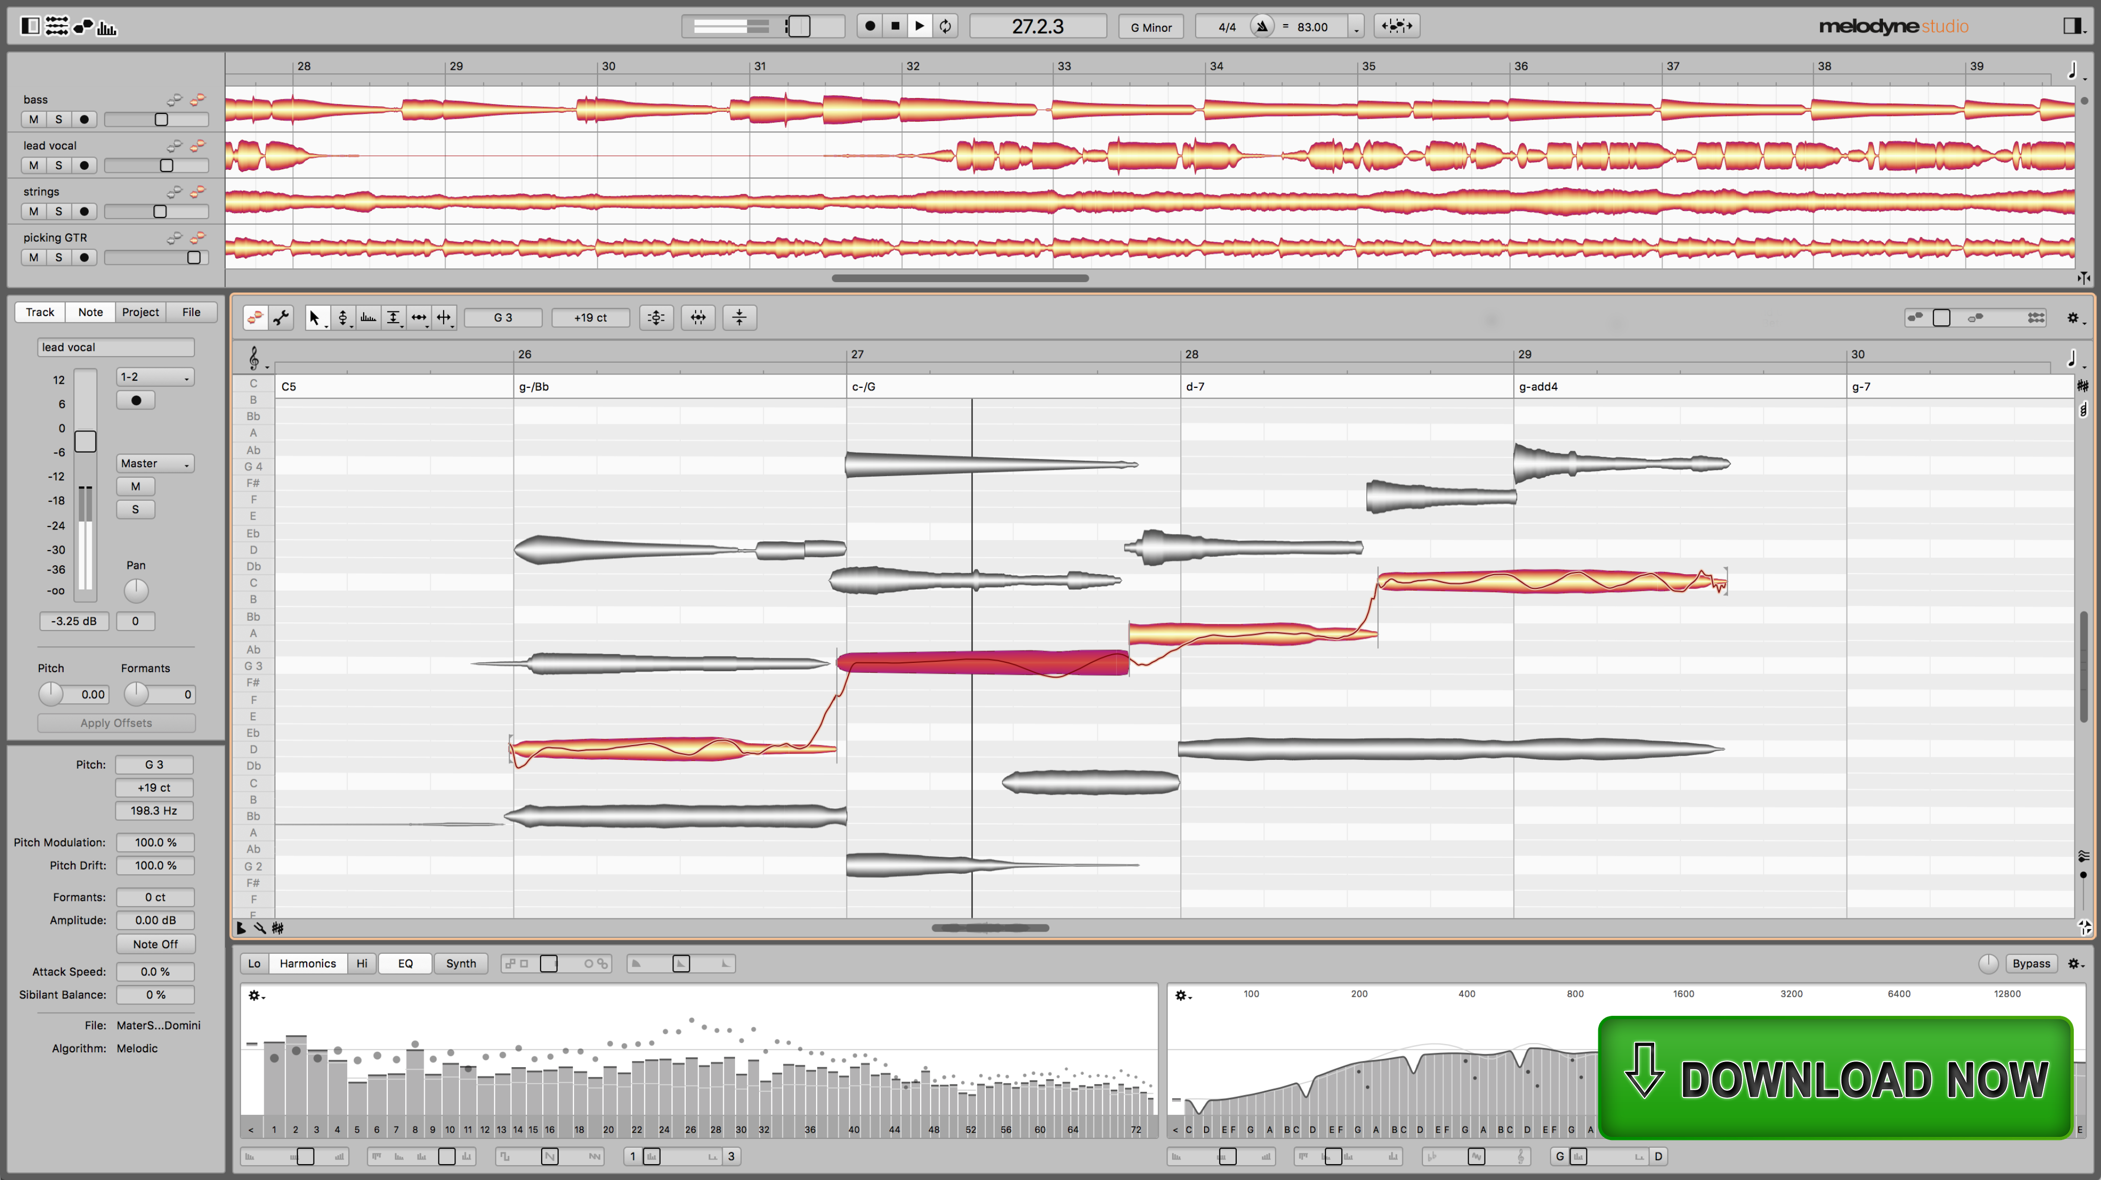Click the Stop transport button
The height and width of the screenshot is (1180, 2101).
tap(895, 26)
